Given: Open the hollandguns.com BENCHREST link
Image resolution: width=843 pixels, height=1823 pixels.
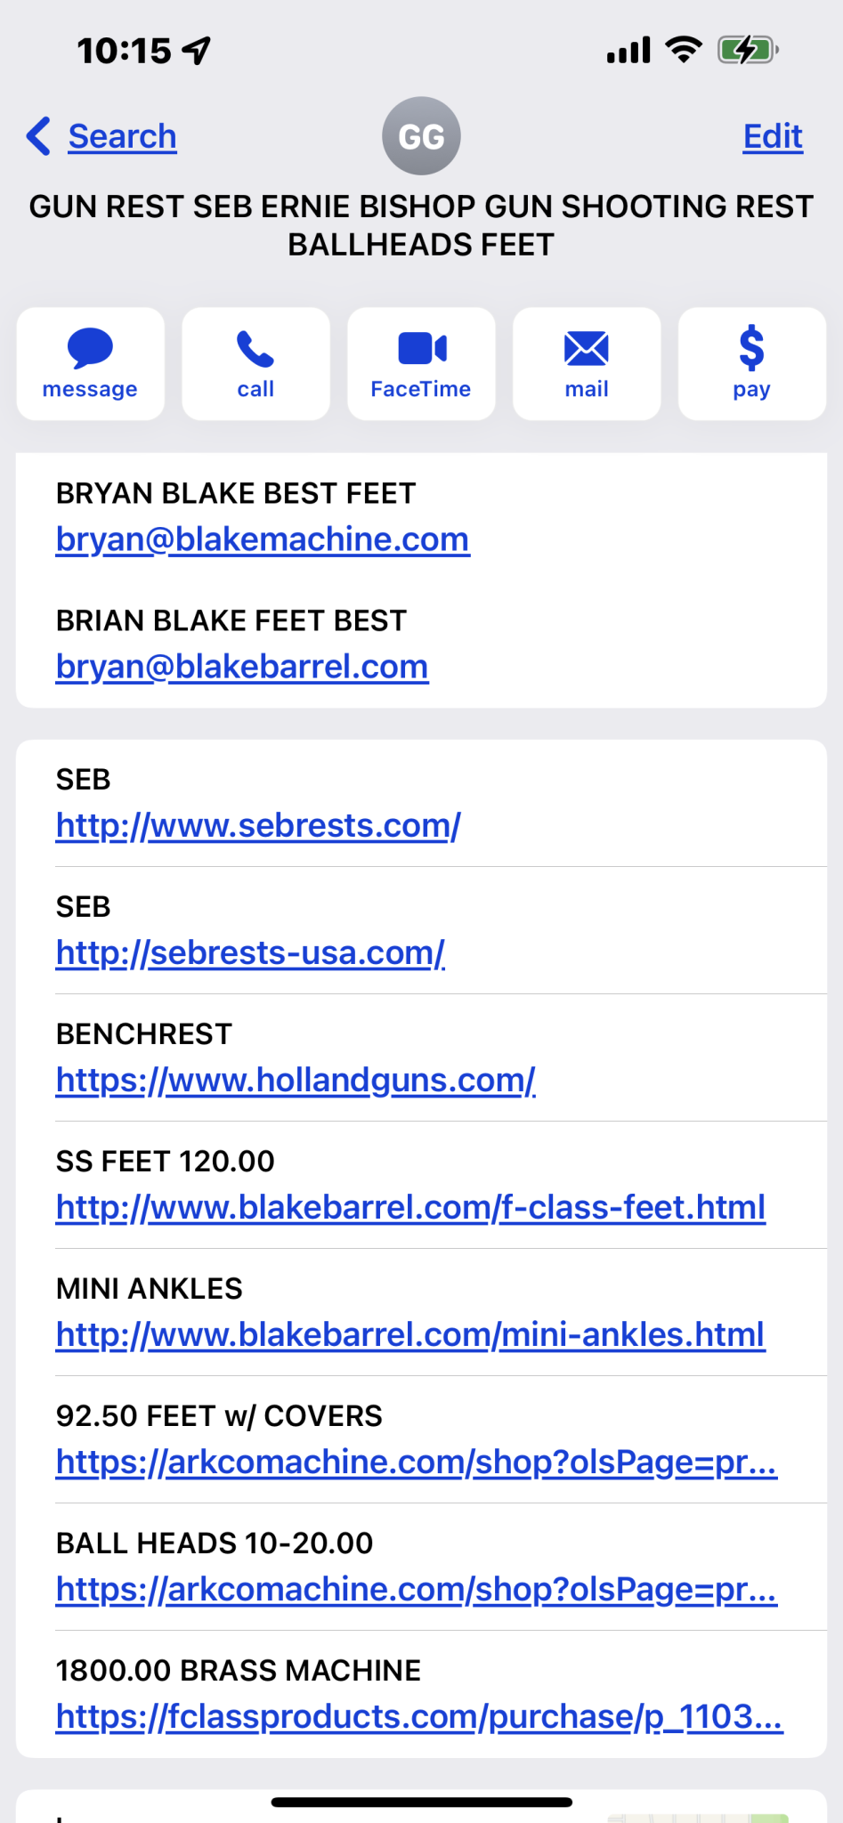Looking at the screenshot, I should pyautogui.click(x=296, y=1080).
